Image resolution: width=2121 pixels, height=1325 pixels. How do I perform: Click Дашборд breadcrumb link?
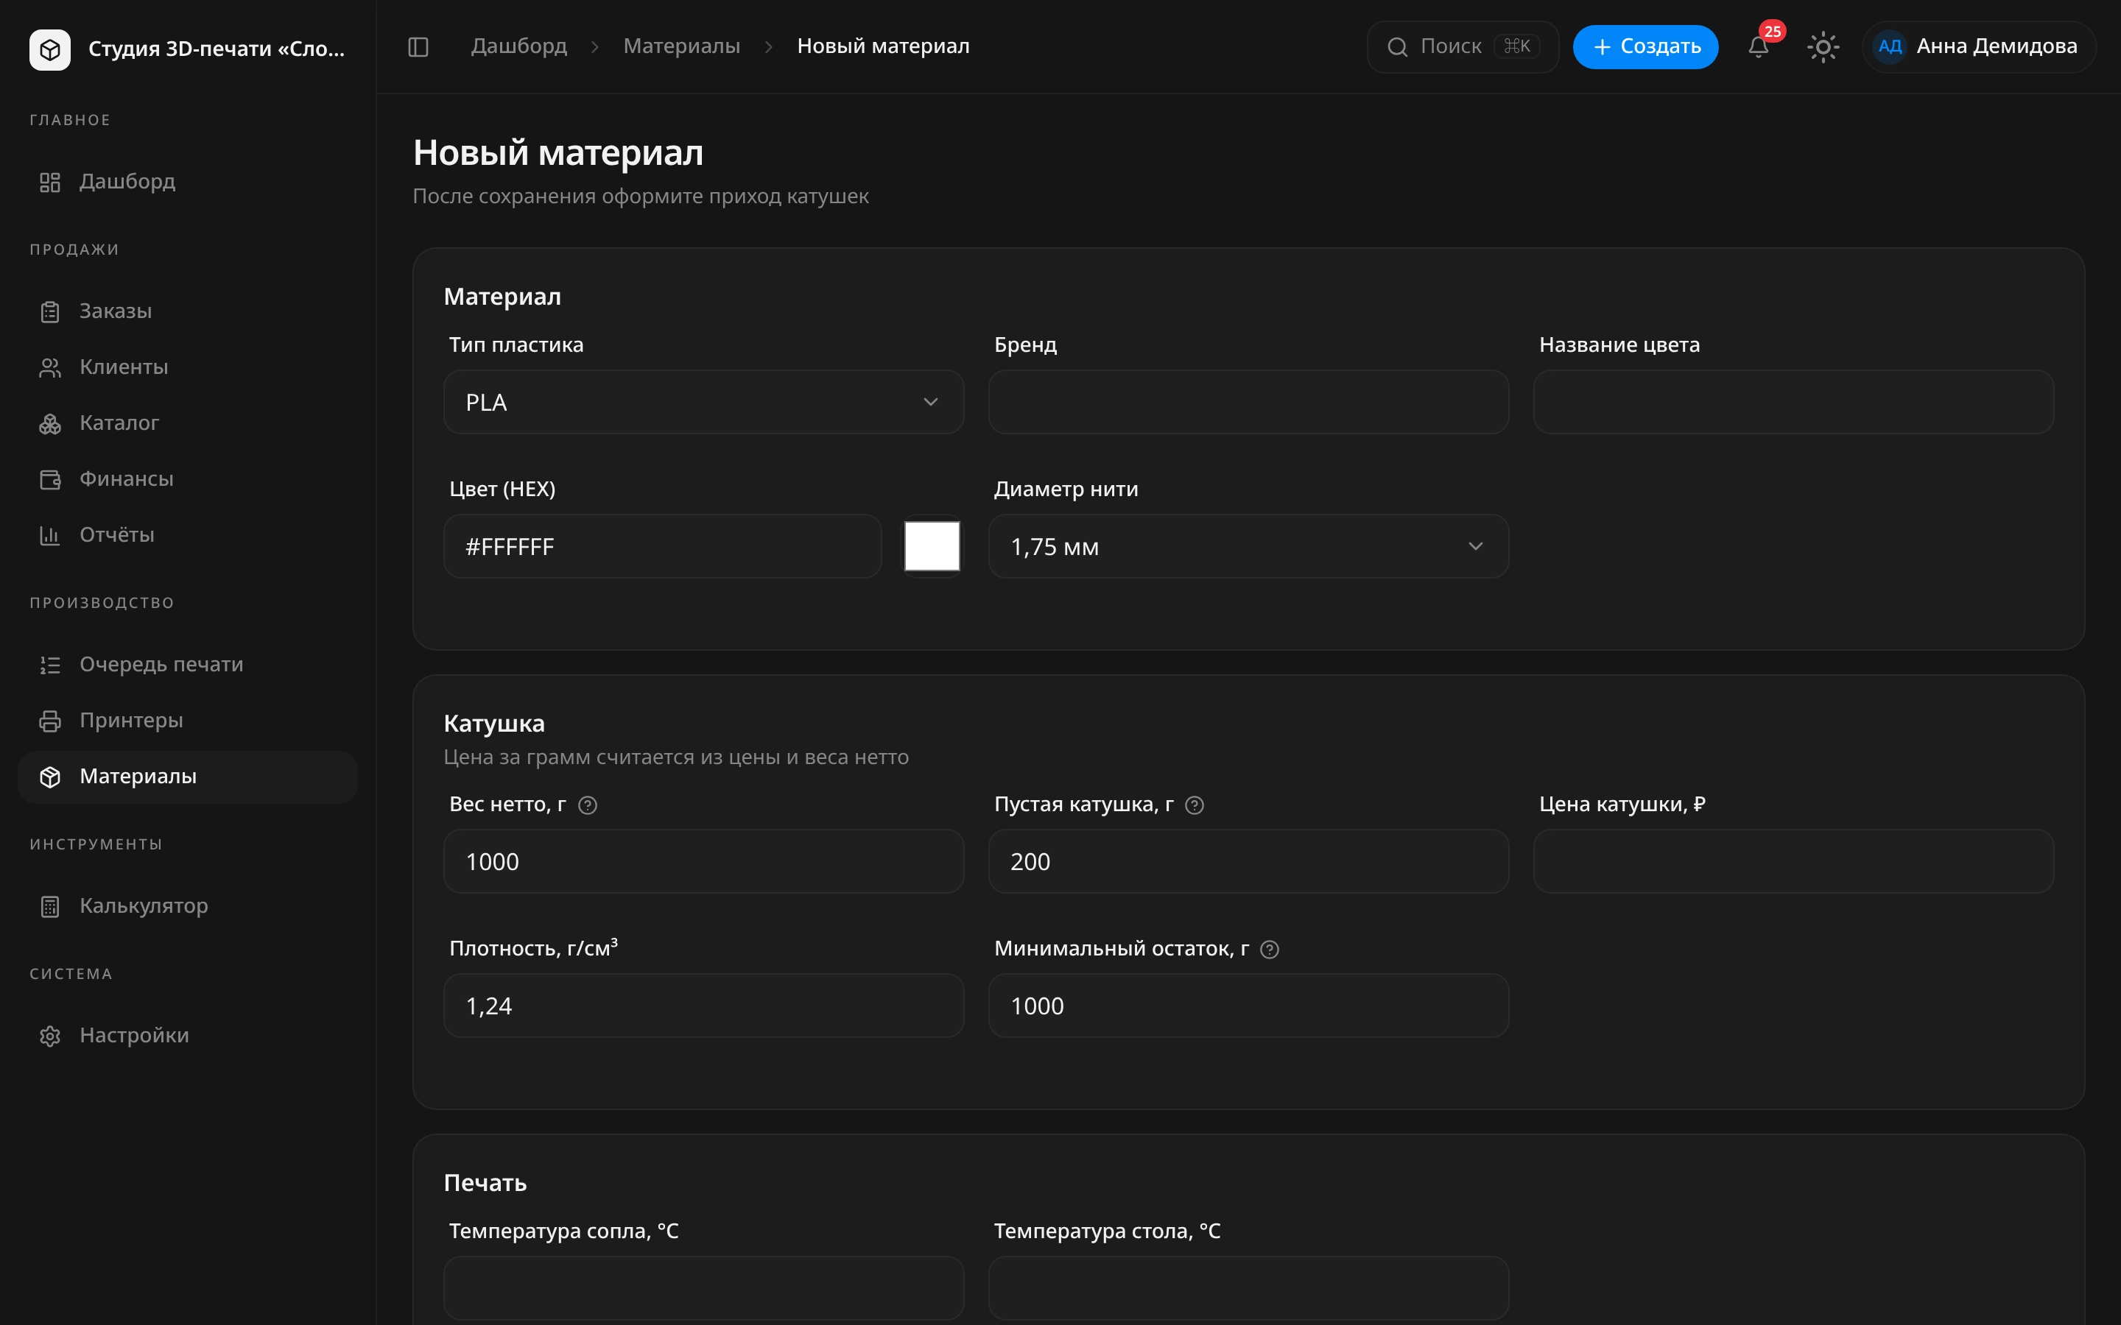tap(519, 46)
